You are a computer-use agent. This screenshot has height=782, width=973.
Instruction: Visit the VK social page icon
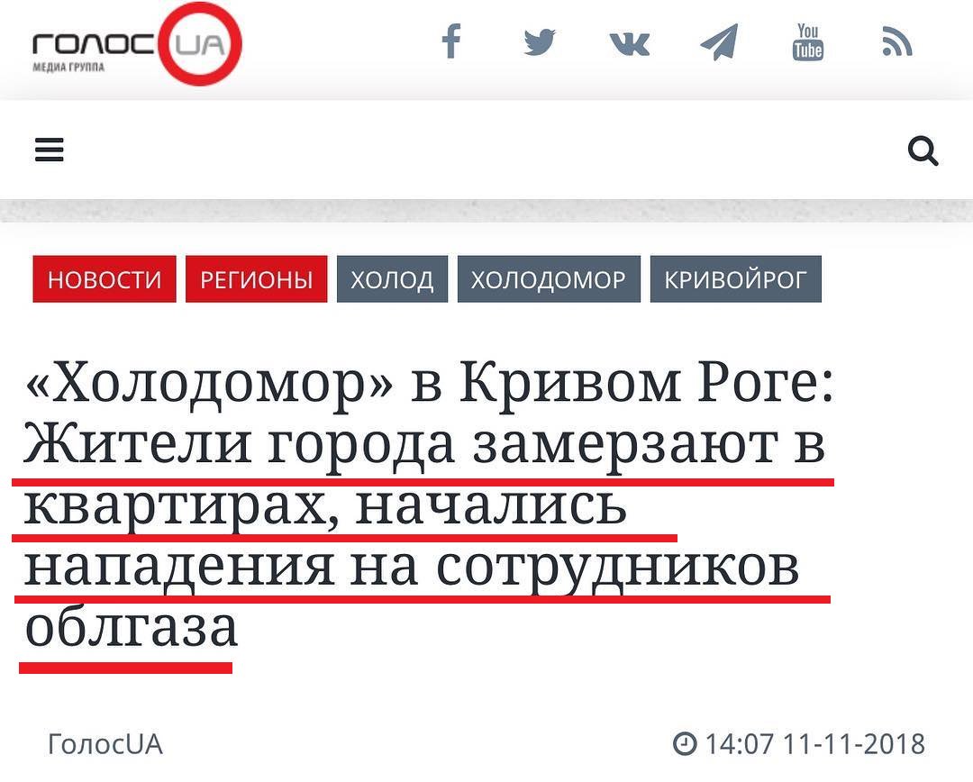[x=629, y=44]
